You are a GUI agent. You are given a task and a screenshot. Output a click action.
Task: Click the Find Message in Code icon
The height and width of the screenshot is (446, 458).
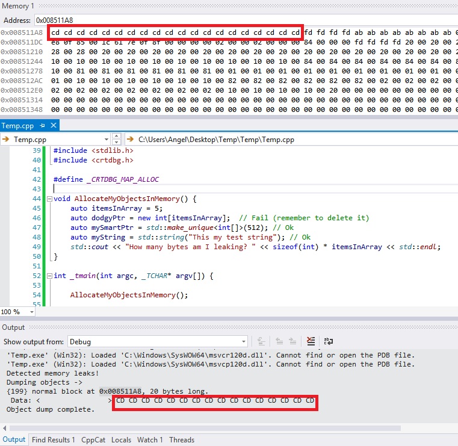point(262,341)
